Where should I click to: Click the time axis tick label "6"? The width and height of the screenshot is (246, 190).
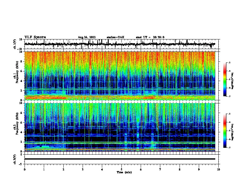coord(141,170)
